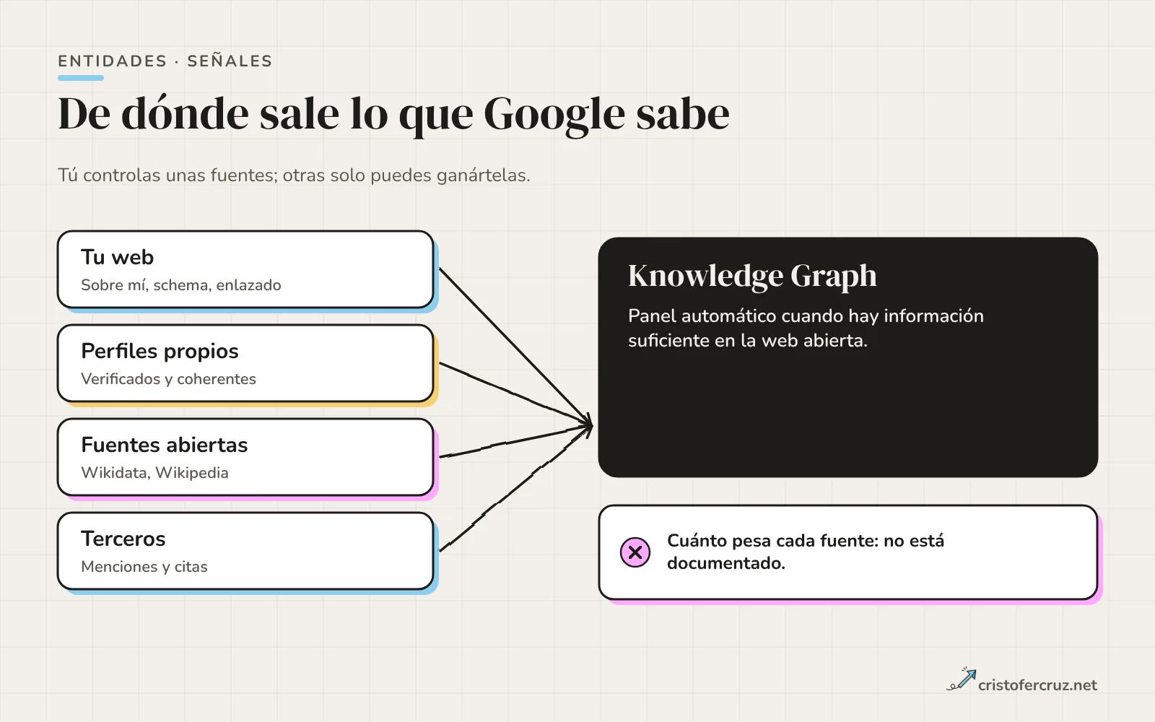This screenshot has height=722, width=1155.
Task: Click "Verificados y coherentes" text
Action: (168, 379)
